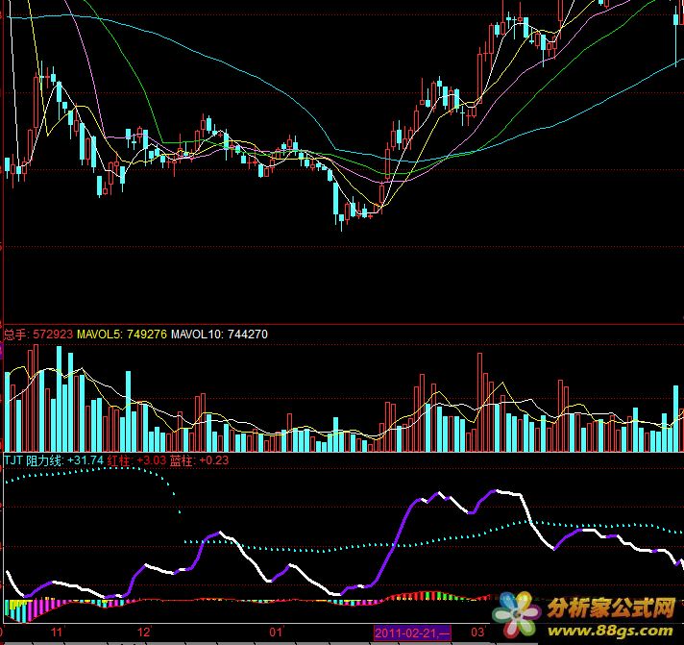
Task: Click the month 11 axis label
Action: [57, 633]
